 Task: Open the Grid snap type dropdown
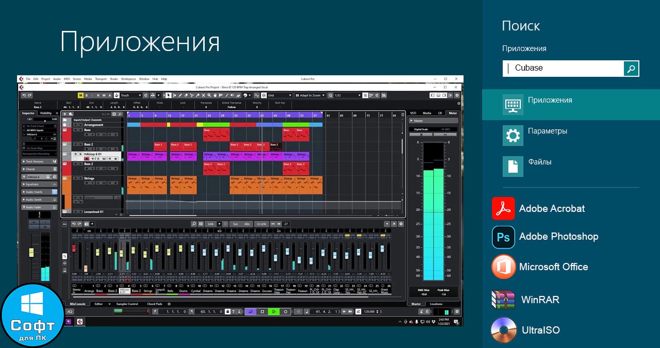(280, 95)
